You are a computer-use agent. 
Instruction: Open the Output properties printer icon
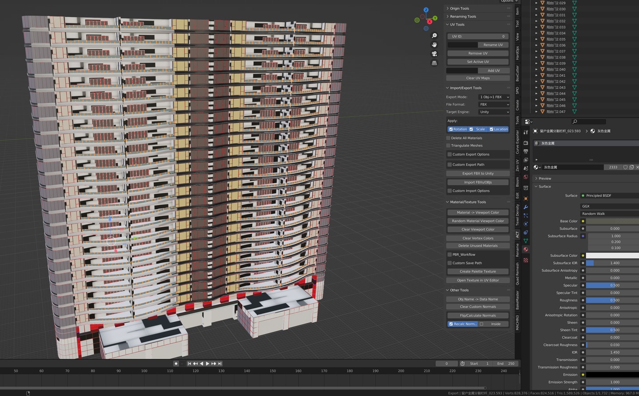(526, 152)
